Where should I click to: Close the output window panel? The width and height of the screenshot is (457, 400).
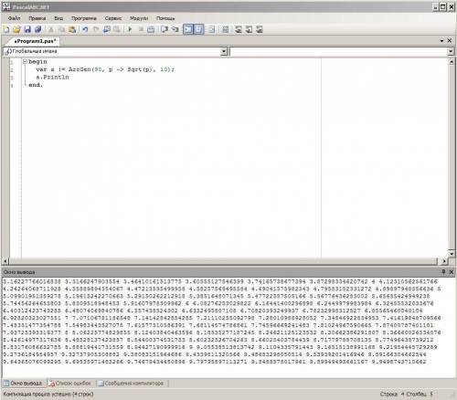pos(452,271)
